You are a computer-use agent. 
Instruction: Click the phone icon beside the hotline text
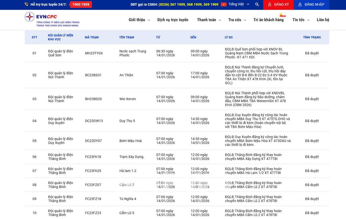pyautogui.click(x=26, y=4)
